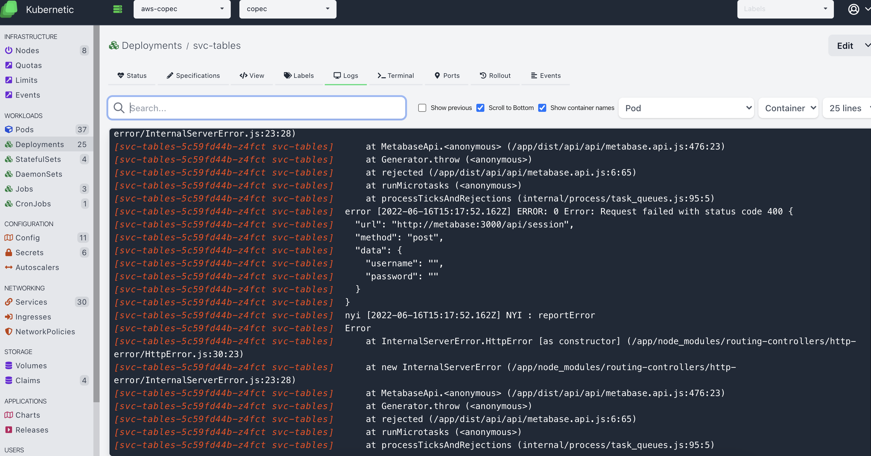Click the search magnifier icon
This screenshot has width=871, height=456.
[x=119, y=108]
